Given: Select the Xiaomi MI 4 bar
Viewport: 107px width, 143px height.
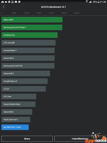Looking at the screenshot, I should (x=28, y=58).
